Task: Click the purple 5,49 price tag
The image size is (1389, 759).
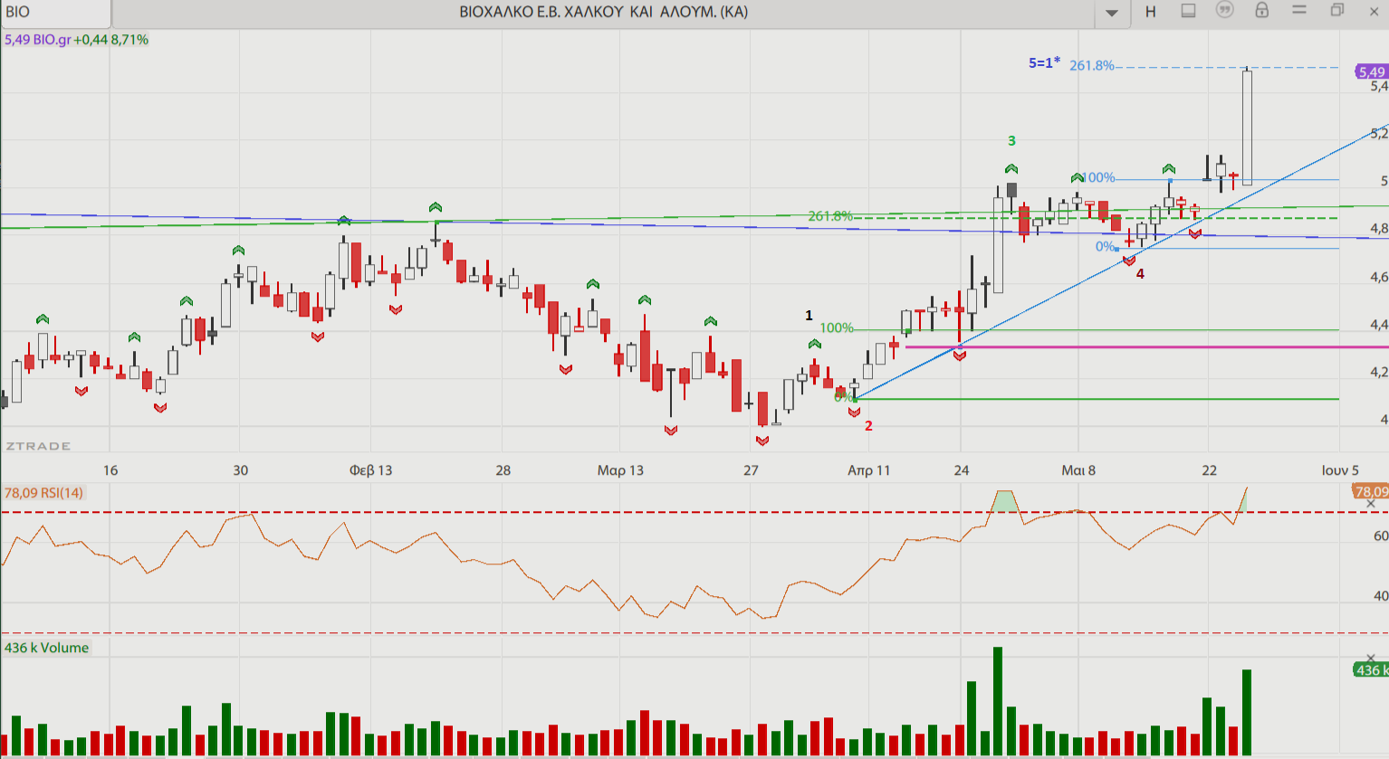Action: [x=1371, y=71]
